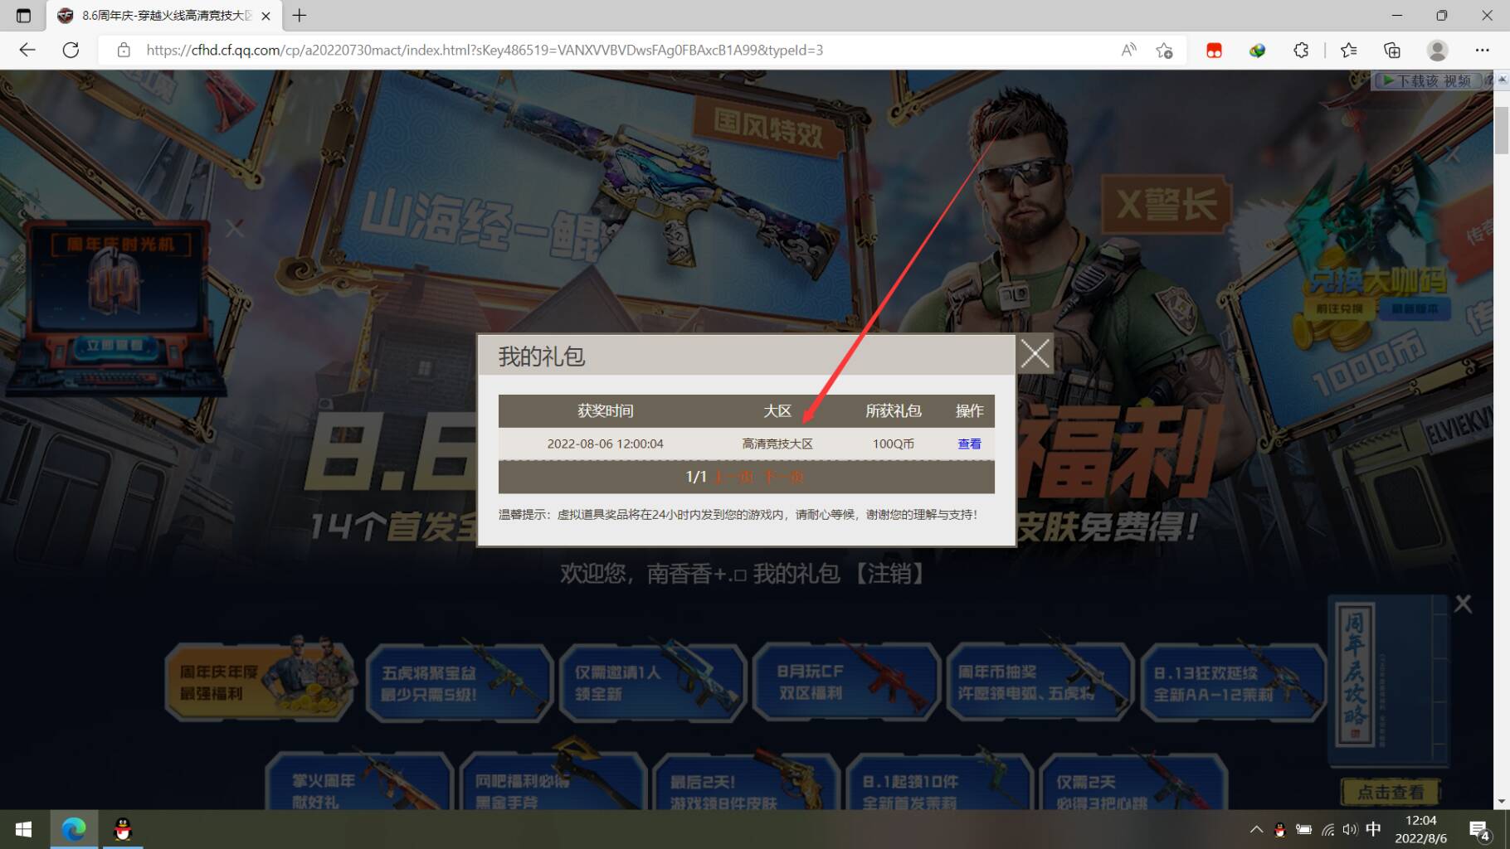Viewport: 1510px width, 849px height.
Task: Click the 点击查看 button on 周年庆攻略
Action: coord(1391,793)
